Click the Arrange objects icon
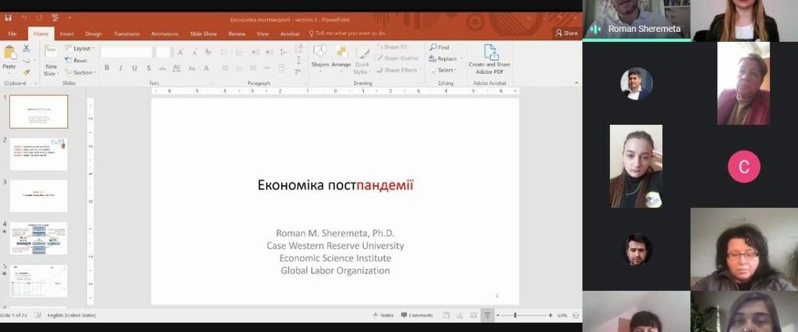The width and height of the screenshot is (798, 332). (x=341, y=52)
